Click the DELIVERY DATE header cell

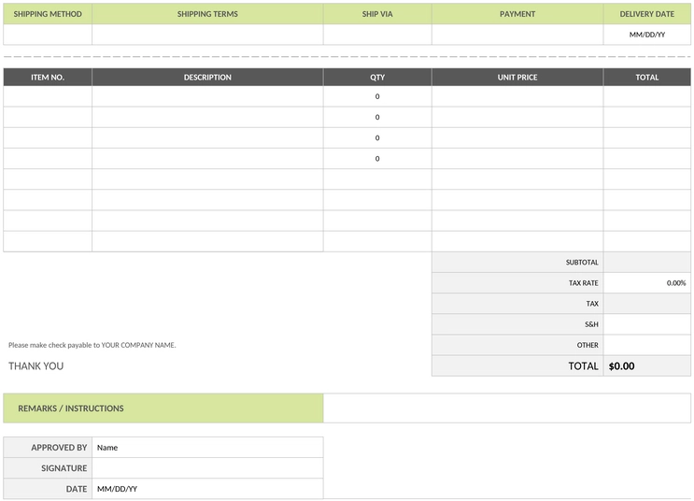647,14
